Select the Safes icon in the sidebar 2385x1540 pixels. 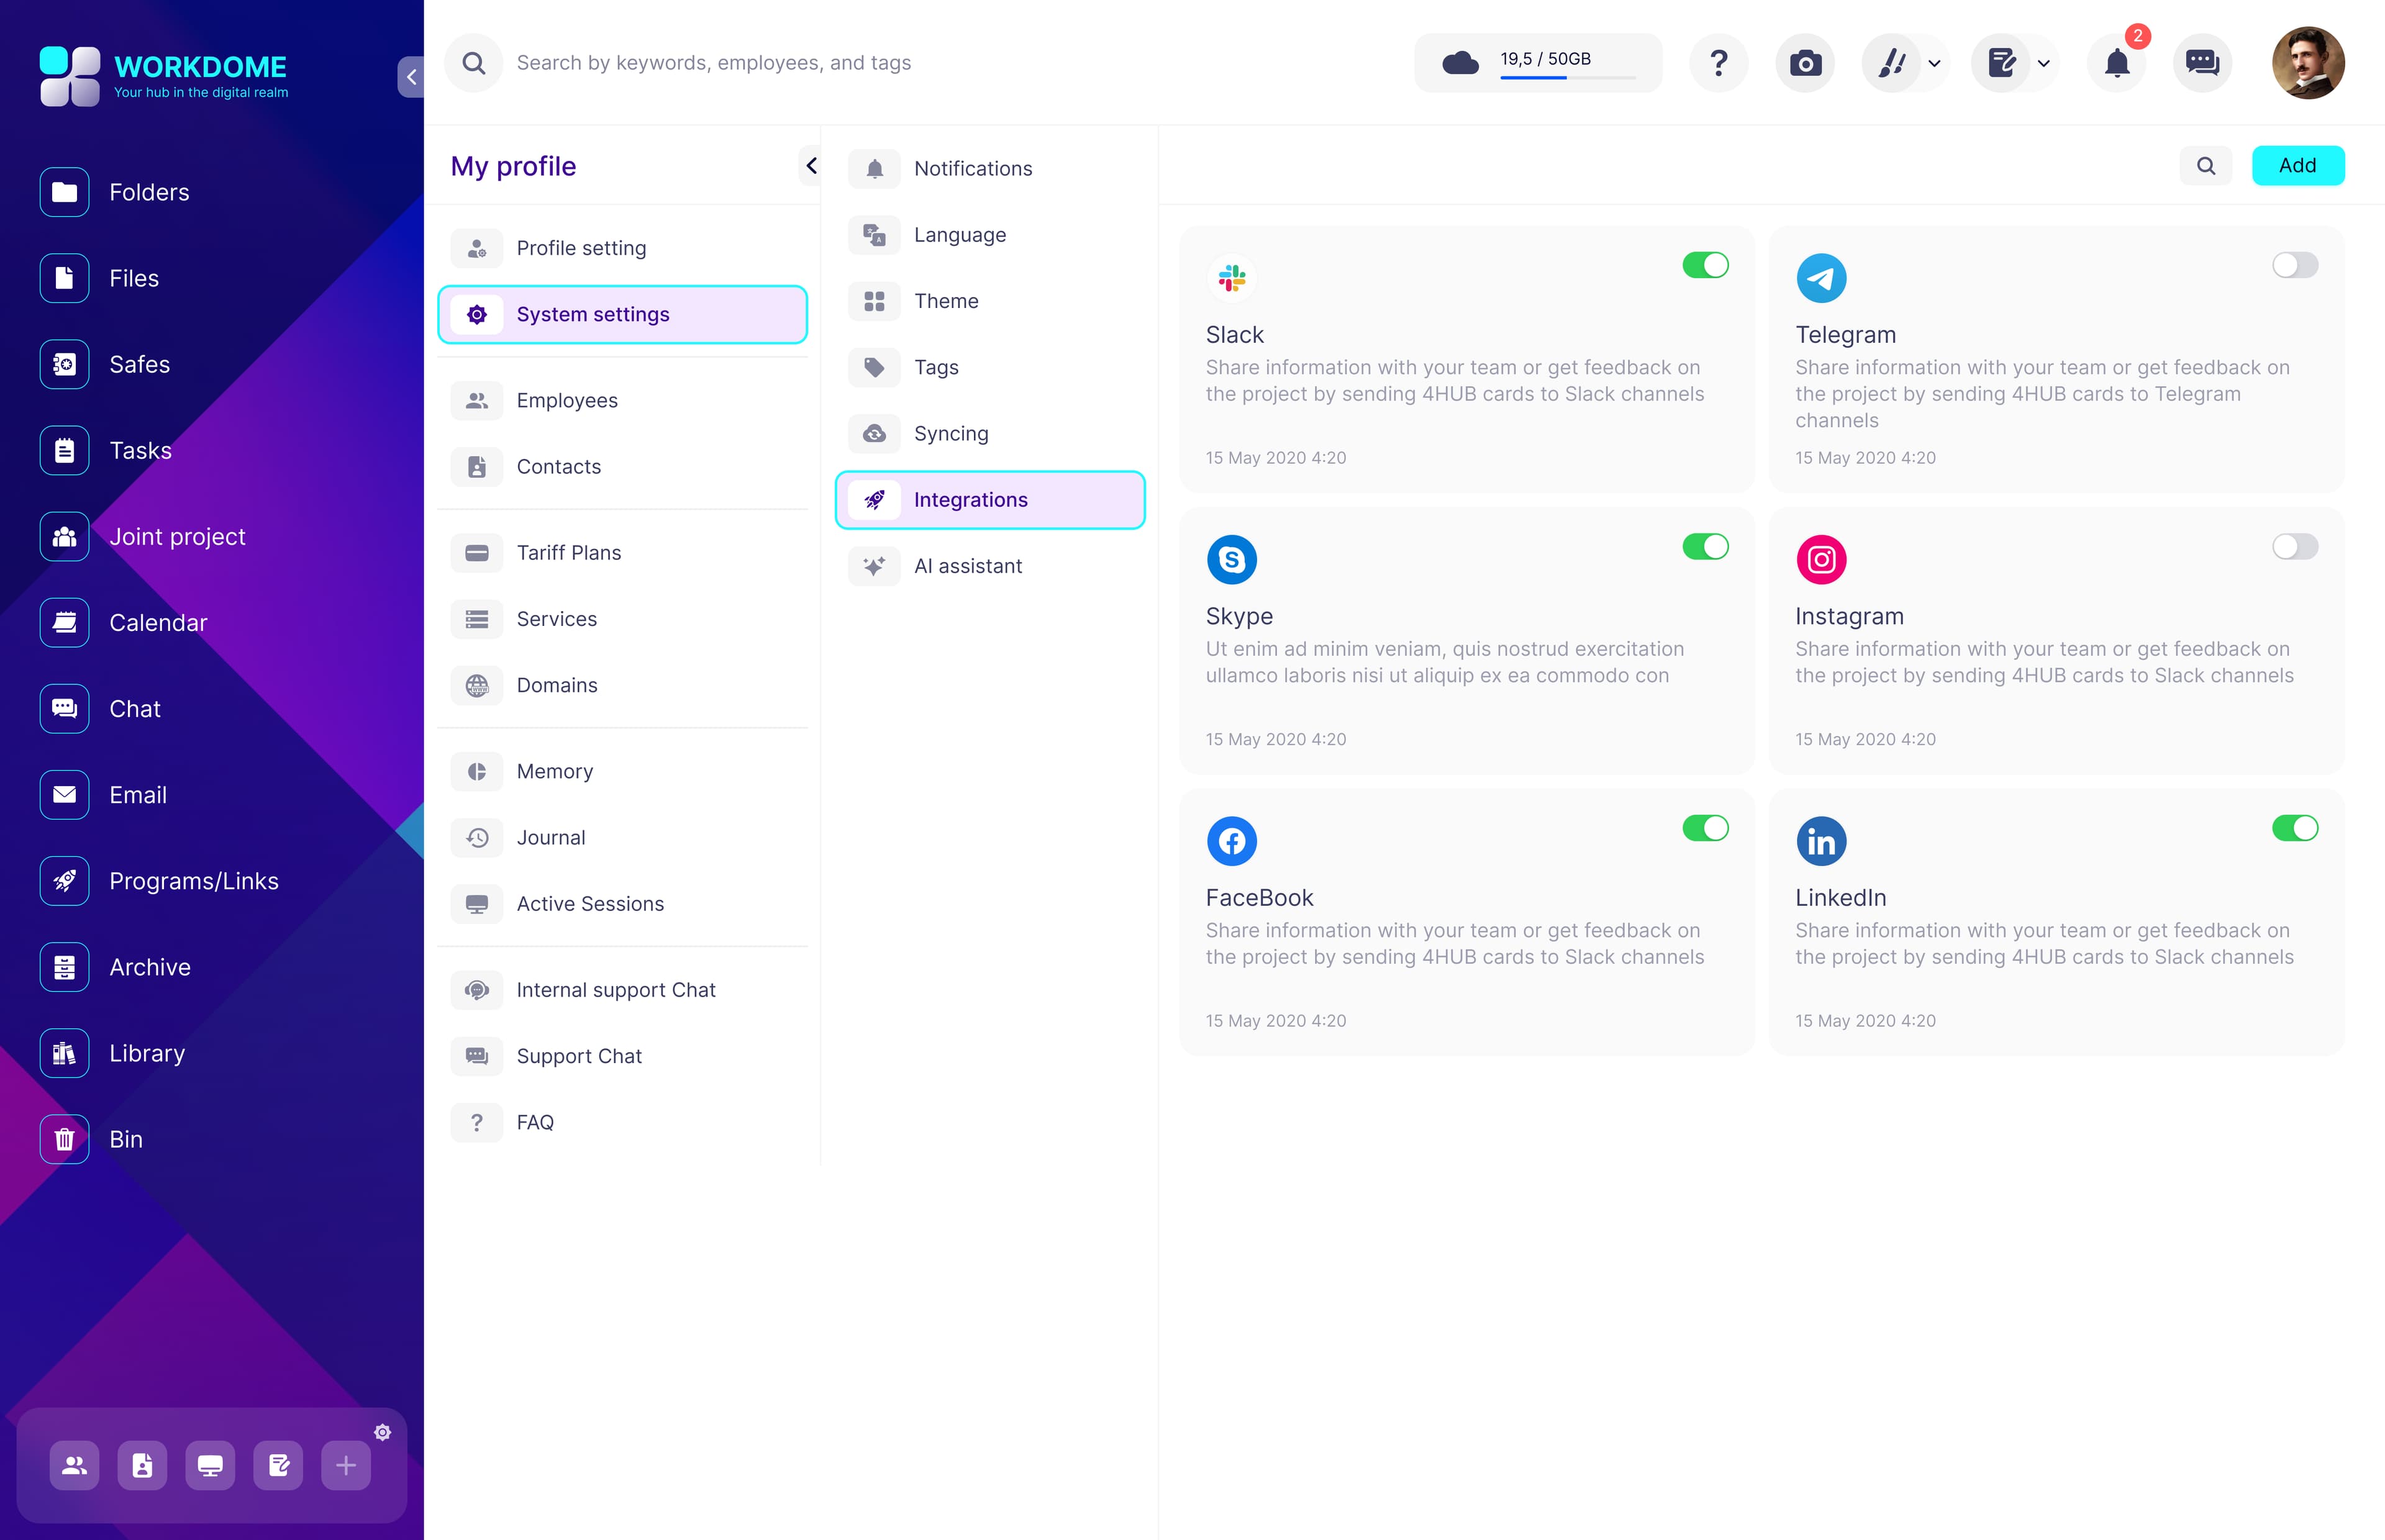click(63, 364)
